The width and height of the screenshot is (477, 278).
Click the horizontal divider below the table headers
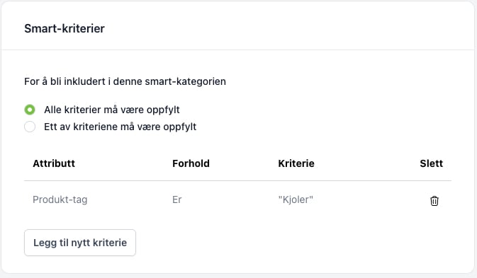237,180
